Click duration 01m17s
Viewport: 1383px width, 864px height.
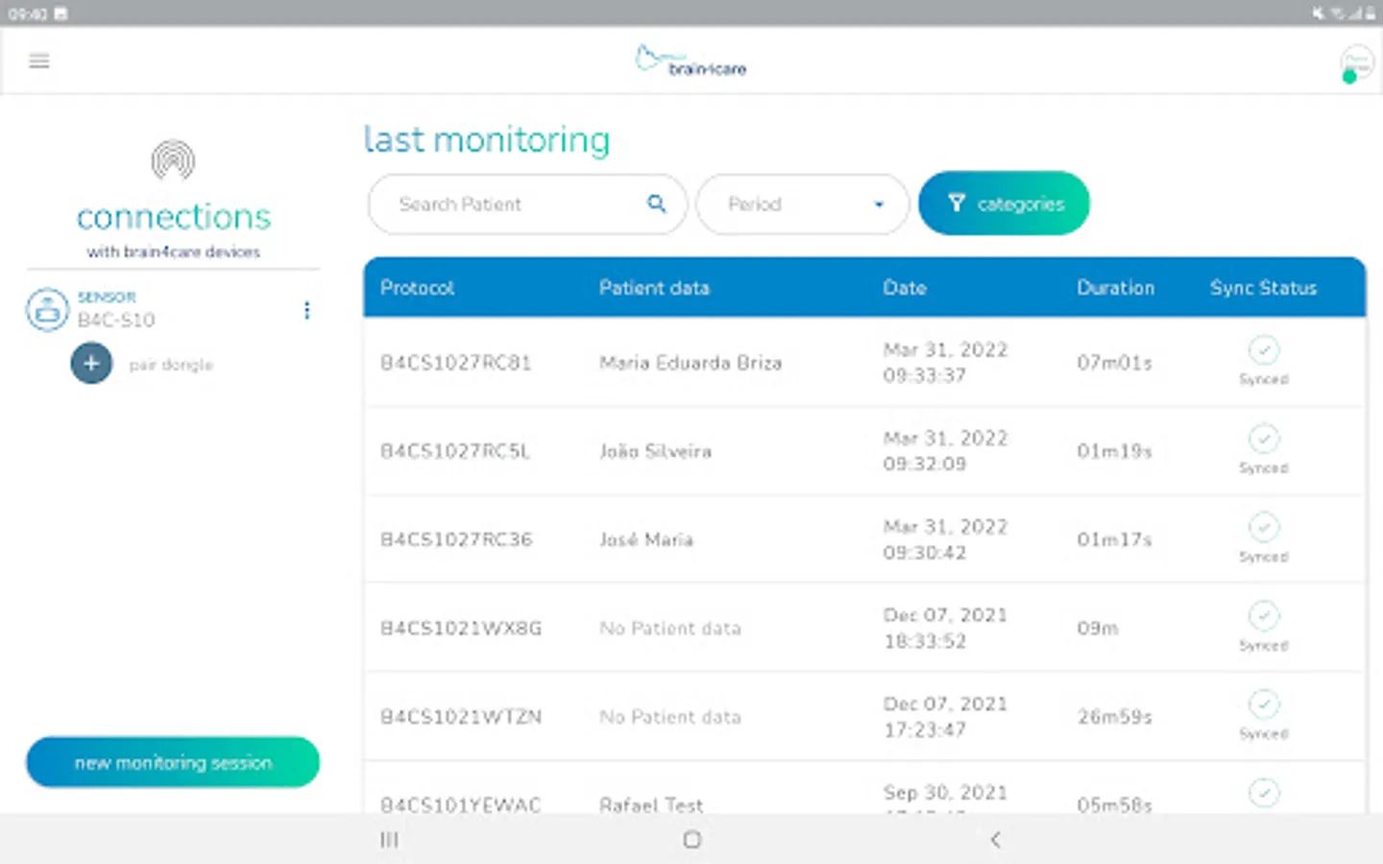pos(1114,540)
